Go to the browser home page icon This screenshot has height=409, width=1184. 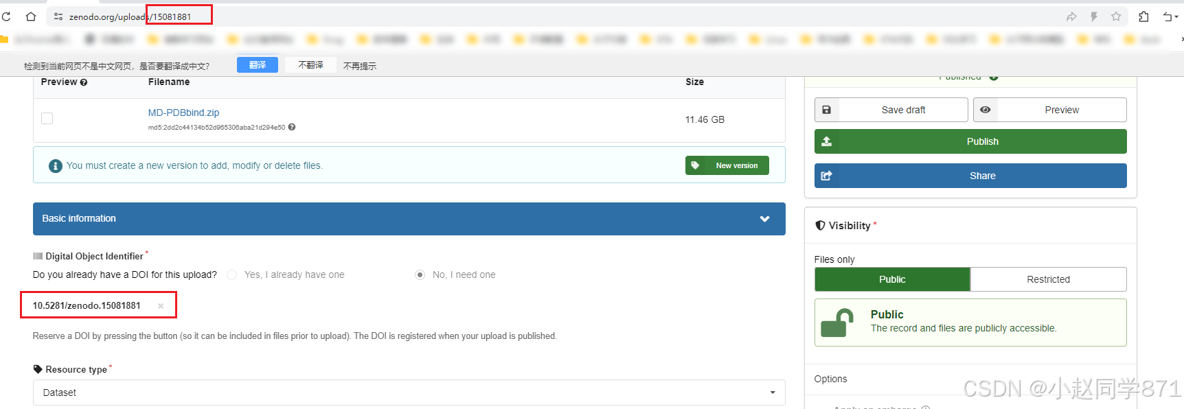[31, 16]
